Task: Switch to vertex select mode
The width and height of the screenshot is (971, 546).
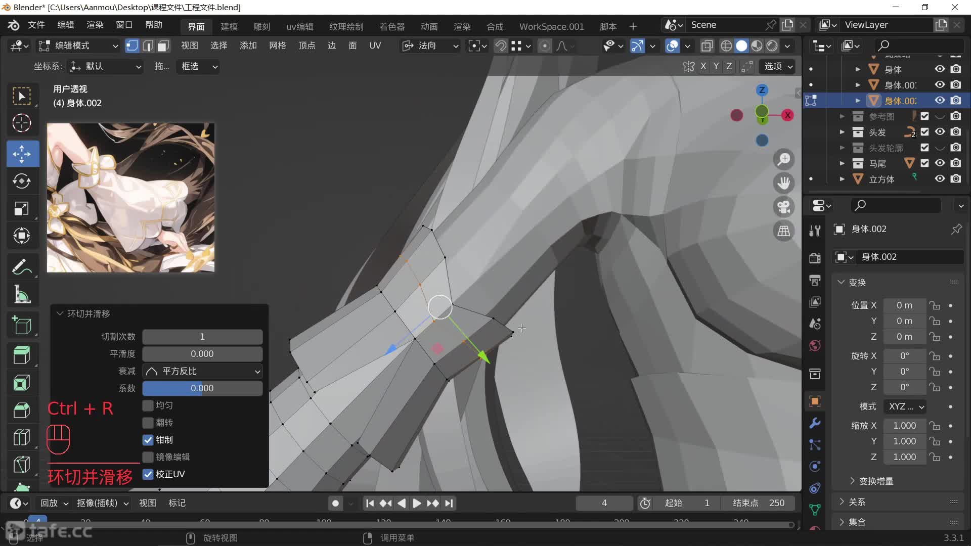Action: [x=132, y=46]
